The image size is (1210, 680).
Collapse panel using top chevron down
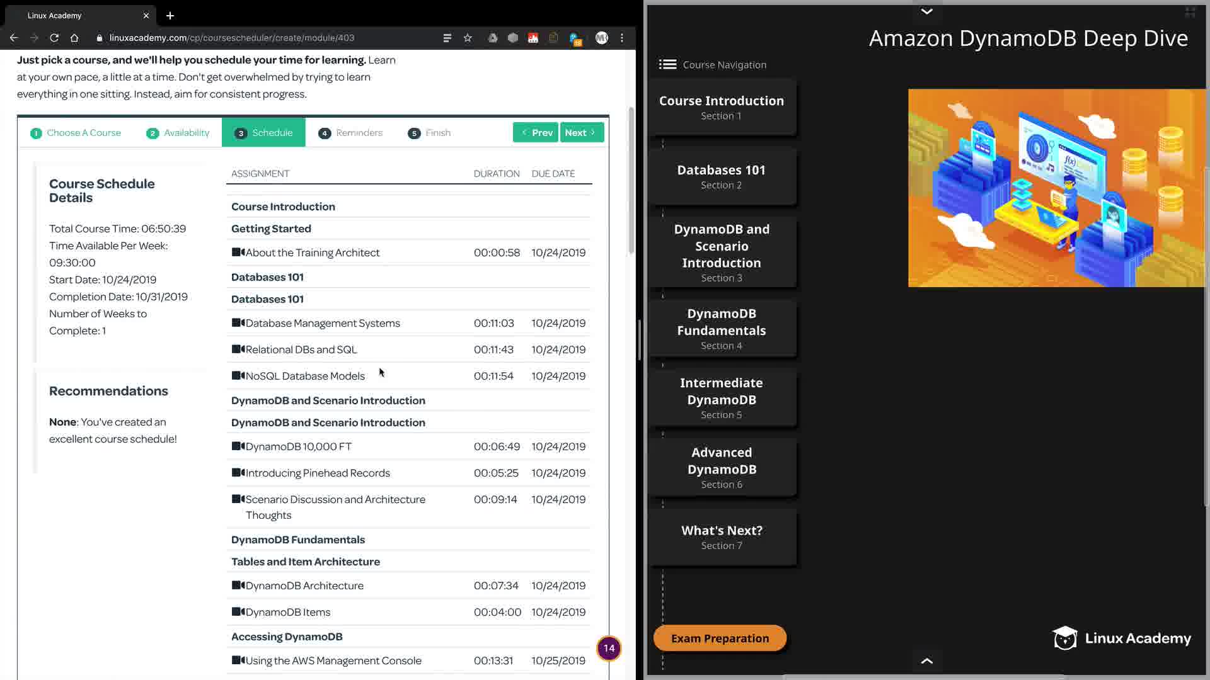[926, 11]
